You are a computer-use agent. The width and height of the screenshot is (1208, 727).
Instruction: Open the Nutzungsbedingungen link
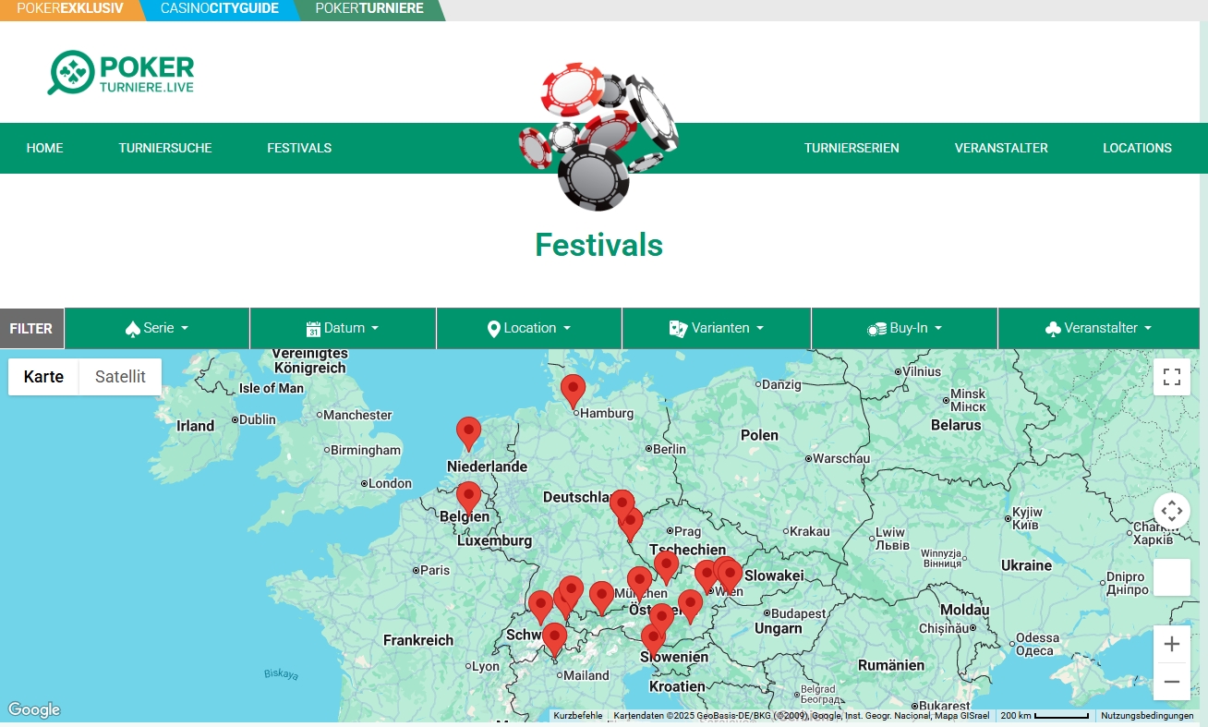click(1147, 716)
